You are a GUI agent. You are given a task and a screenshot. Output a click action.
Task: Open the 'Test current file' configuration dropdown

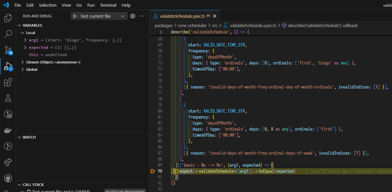[x=123, y=16]
